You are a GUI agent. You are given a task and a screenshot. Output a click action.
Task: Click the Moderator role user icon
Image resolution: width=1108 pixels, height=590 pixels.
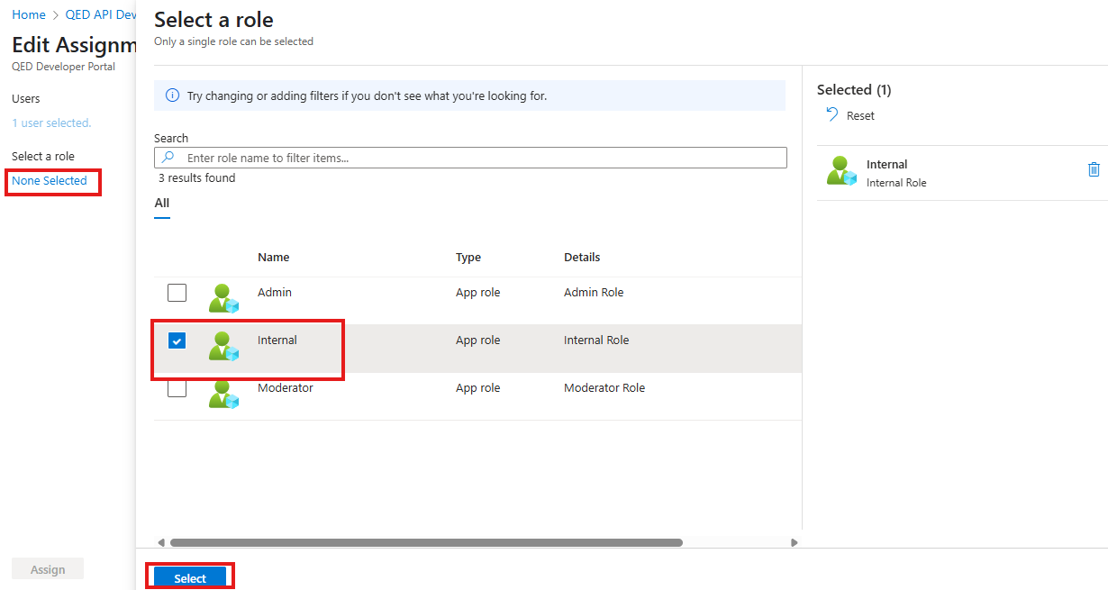click(x=223, y=394)
